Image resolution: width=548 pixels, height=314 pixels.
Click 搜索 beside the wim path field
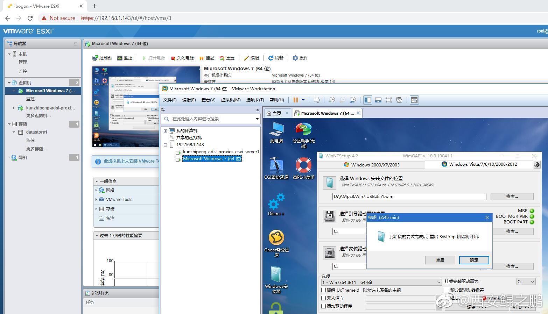[x=512, y=197]
